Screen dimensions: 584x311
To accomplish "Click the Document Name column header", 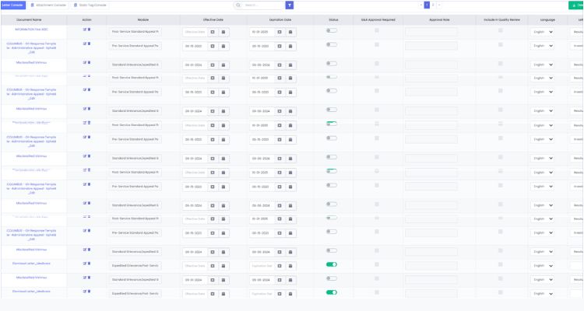I will click(x=29, y=19).
